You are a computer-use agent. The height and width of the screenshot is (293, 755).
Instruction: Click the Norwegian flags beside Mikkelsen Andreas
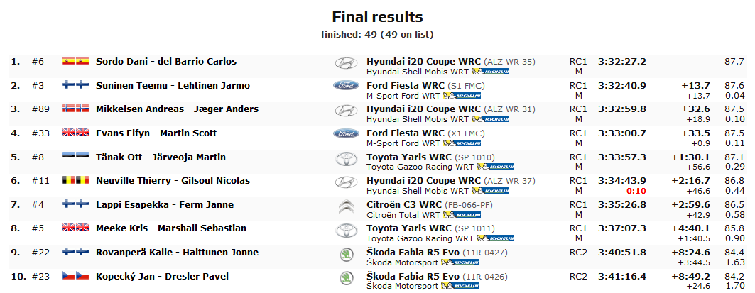(x=75, y=109)
